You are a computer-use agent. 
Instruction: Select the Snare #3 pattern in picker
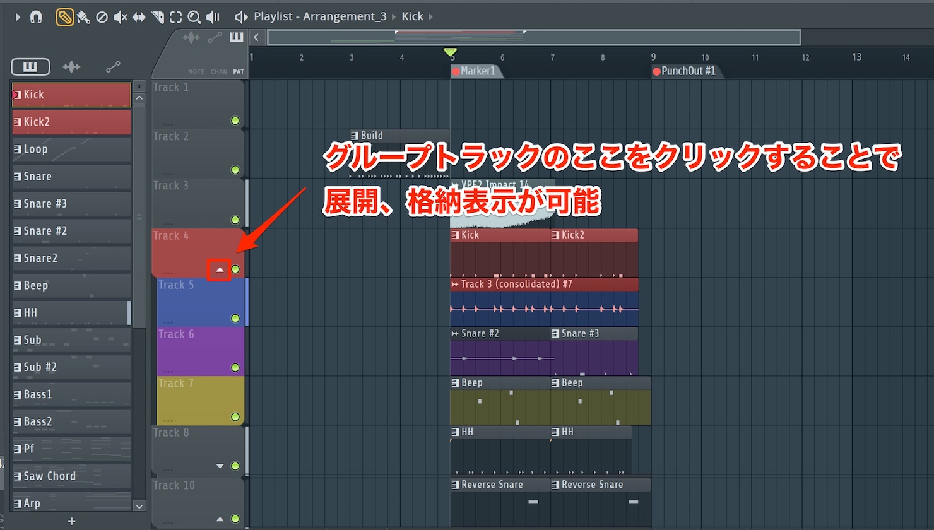71,203
